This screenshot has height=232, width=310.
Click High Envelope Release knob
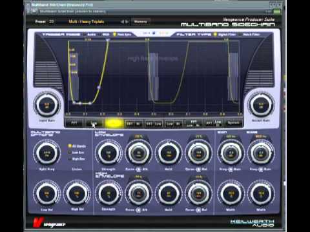point(198,193)
